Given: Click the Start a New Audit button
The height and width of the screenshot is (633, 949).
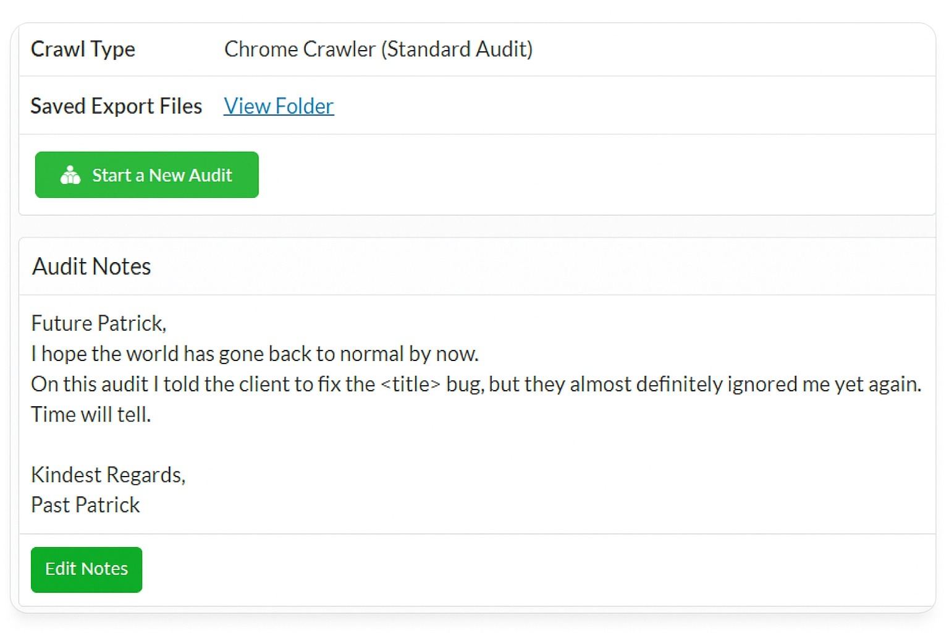Looking at the screenshot, I should point(146,175).
